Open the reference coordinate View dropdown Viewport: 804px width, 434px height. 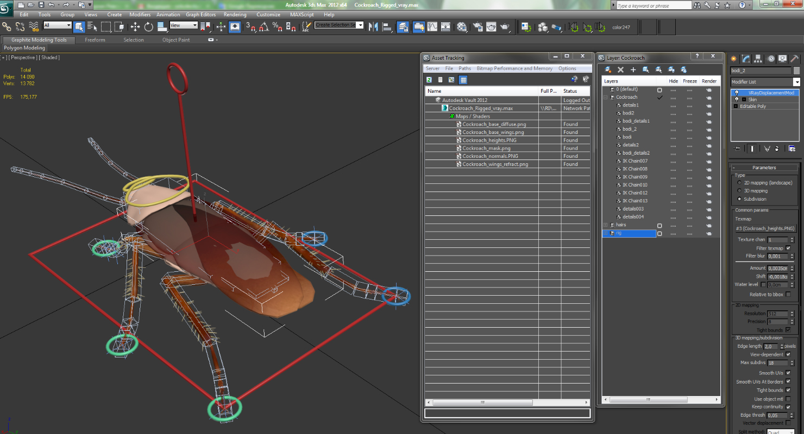pos(184,25)
